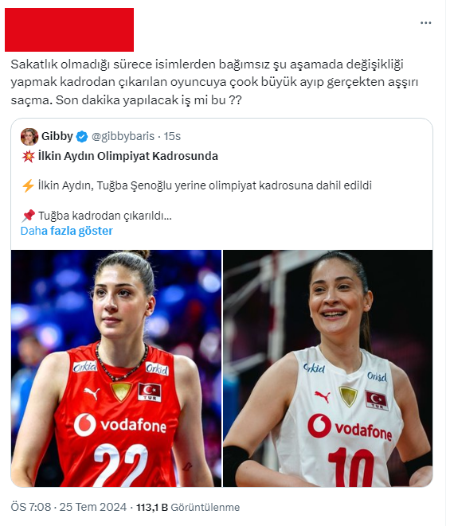
Task: Click the headline İlkin Aydın Olimpiyat Kadrosunda
Action: tap(128, 156)
